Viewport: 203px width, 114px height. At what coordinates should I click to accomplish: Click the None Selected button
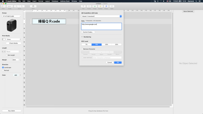[x=188, y=11]
